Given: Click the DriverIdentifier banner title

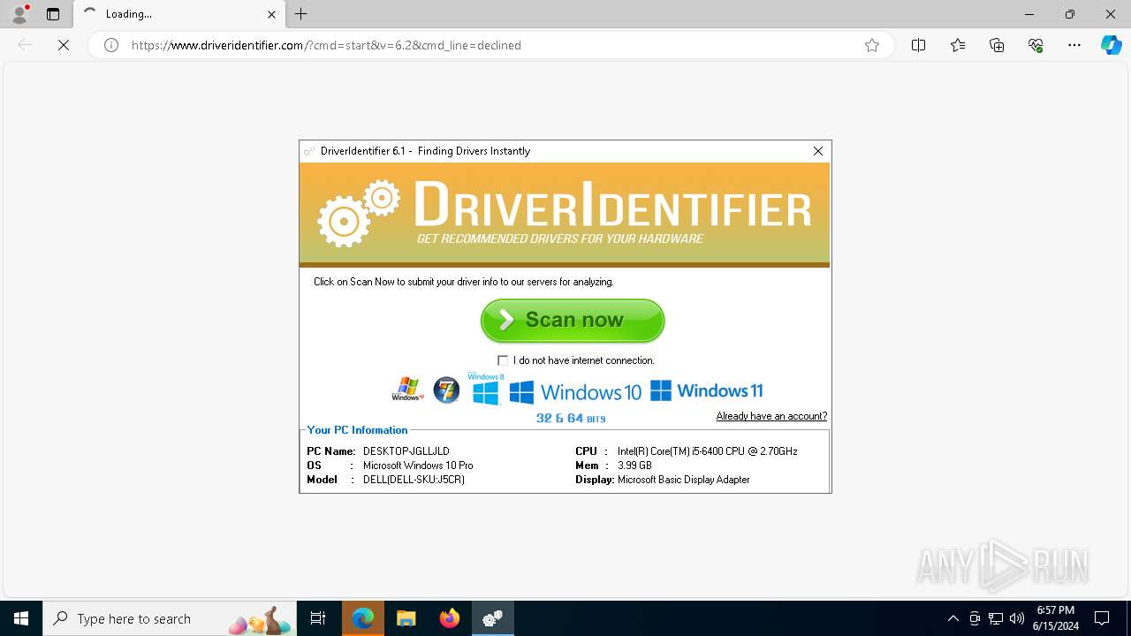Looking at the screenshot, I should (611, 205).
